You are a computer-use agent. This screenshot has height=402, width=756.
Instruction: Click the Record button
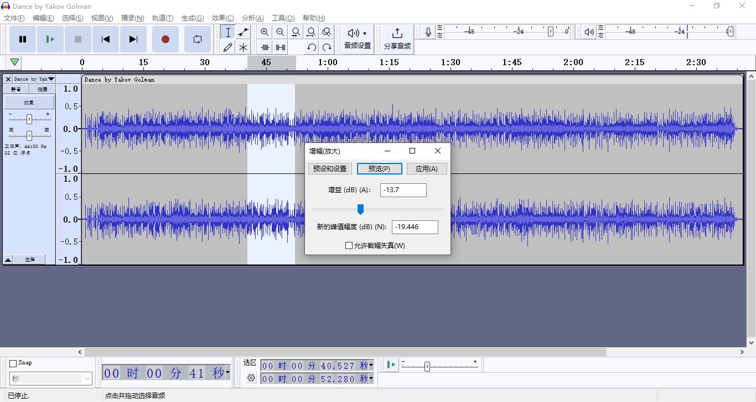click(x=165, y=39)
